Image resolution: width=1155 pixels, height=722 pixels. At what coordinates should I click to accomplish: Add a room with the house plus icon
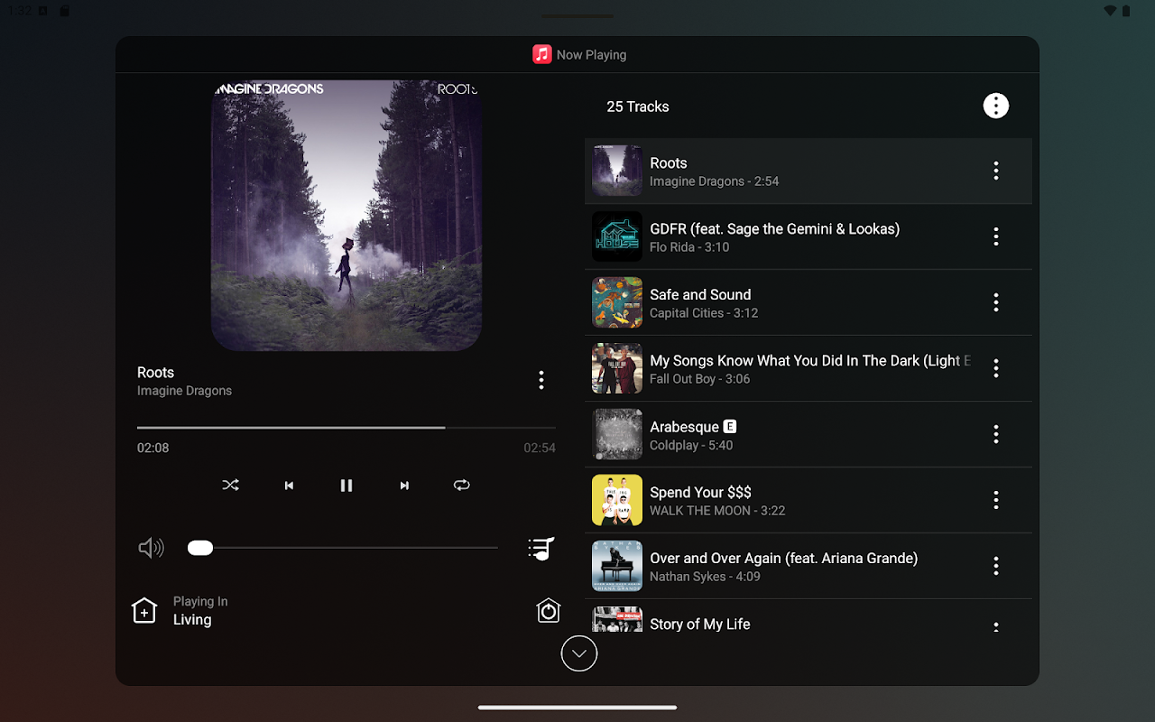click(144, 611)
